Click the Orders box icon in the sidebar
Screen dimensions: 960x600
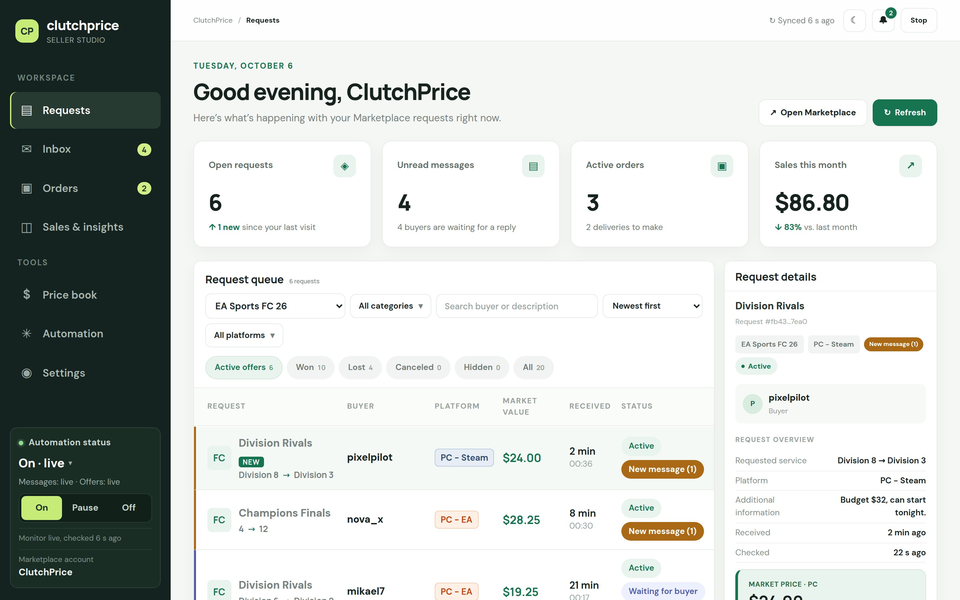pyautogui.click(x=27, y=188)
